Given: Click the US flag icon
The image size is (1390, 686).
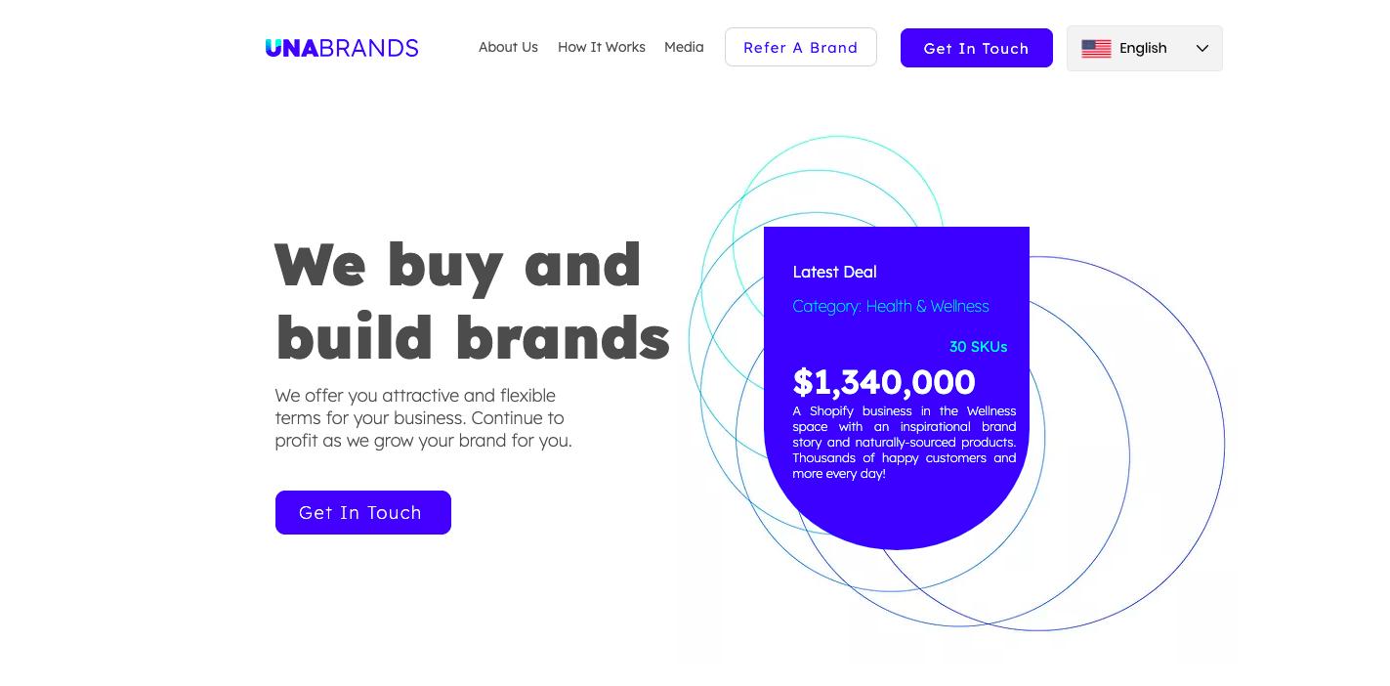Looking at the screenshot, I should coord(1096,49).
